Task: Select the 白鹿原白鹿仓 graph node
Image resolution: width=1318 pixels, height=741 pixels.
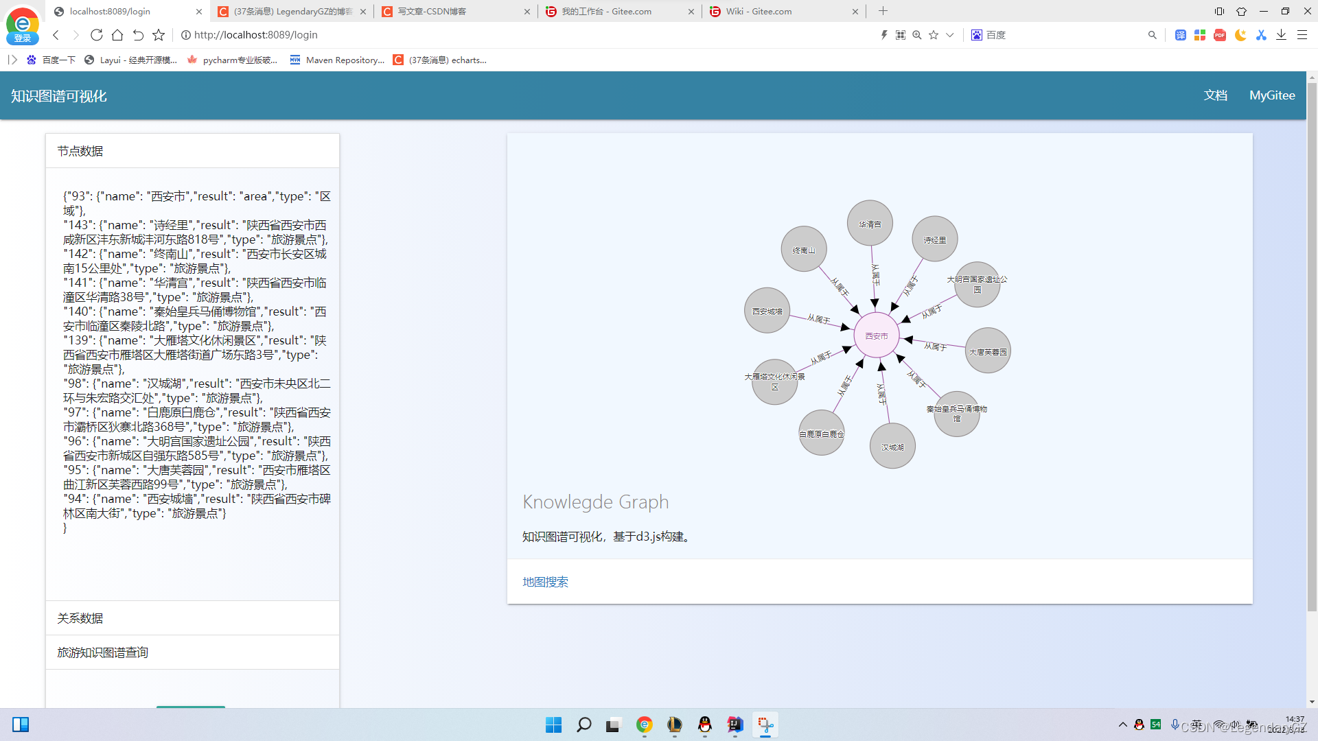Action: click(x=822, y=433)
